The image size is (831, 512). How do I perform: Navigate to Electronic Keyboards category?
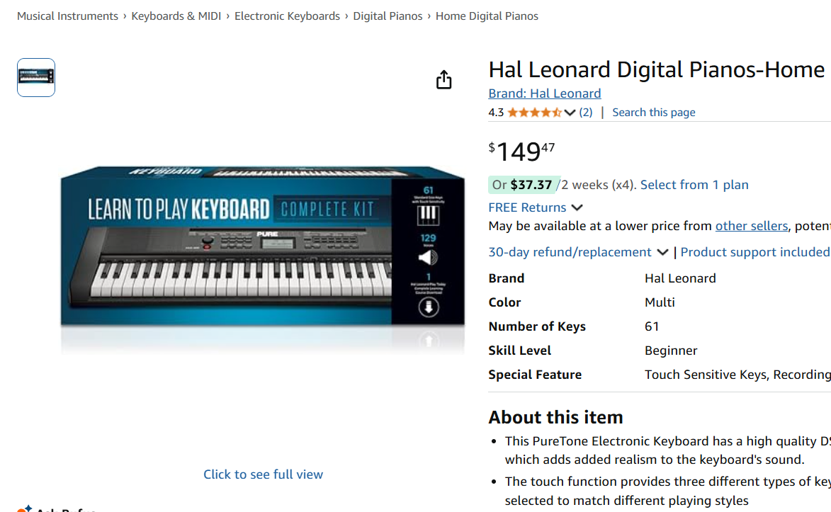tap(287, 16)
